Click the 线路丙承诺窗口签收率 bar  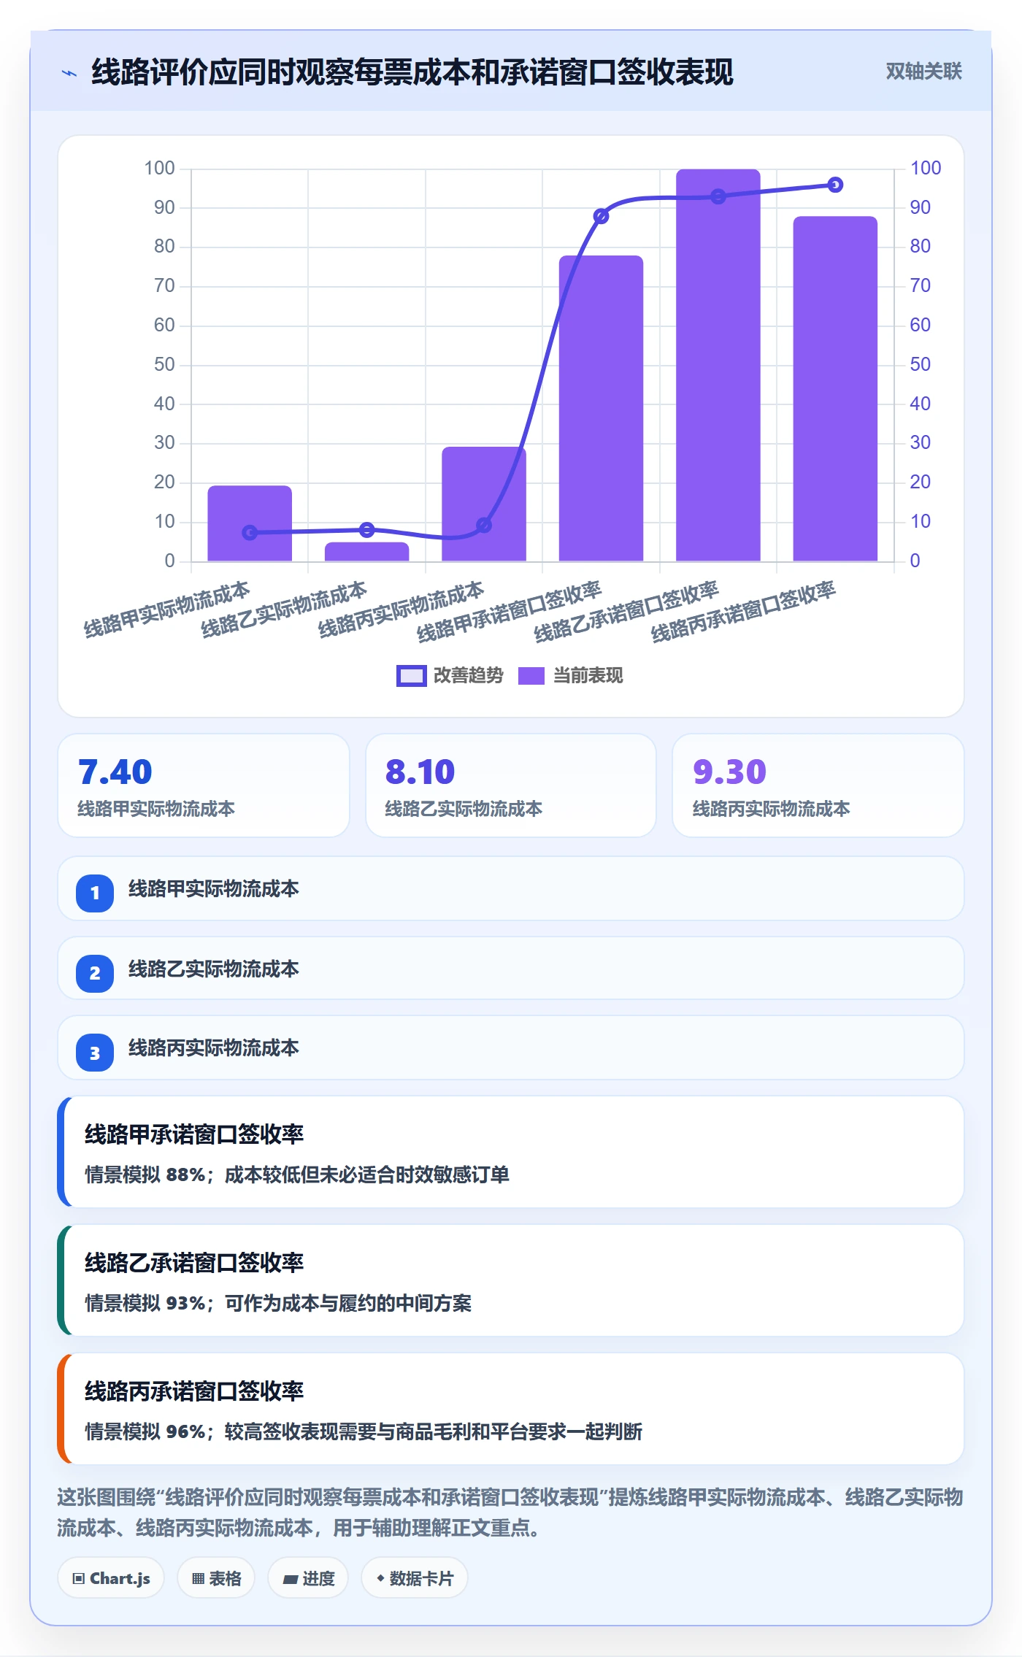835,389
